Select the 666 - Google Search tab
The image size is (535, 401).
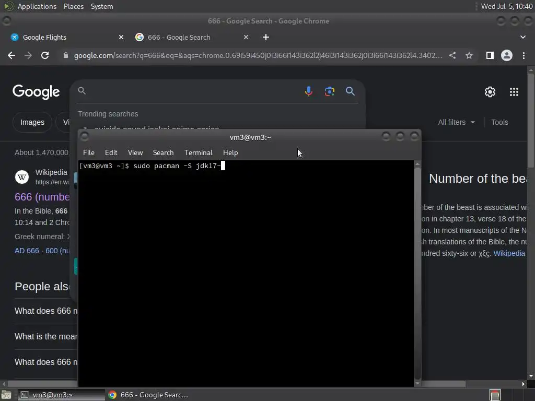191,37
